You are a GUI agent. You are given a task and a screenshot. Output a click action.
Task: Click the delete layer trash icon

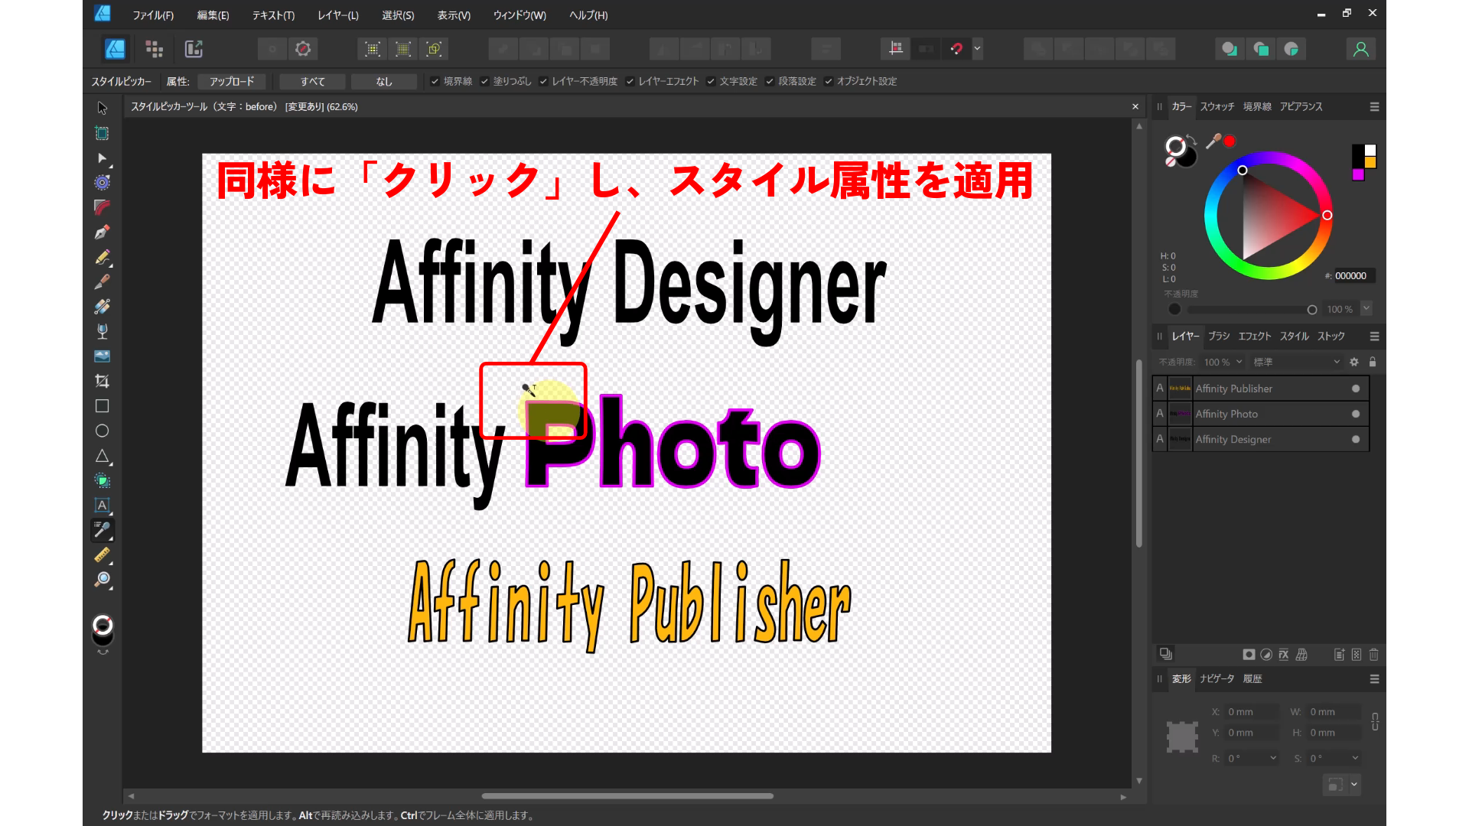pyautogui.click(x=1374, y=655)
